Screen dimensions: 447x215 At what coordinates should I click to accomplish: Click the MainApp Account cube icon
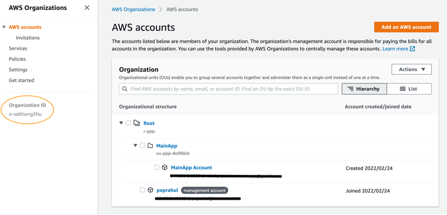pyautogui.click(x=165, y=167)
